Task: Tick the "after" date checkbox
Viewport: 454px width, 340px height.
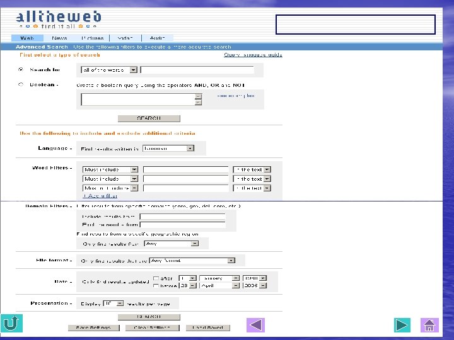Action: click(x=156, y=278)
